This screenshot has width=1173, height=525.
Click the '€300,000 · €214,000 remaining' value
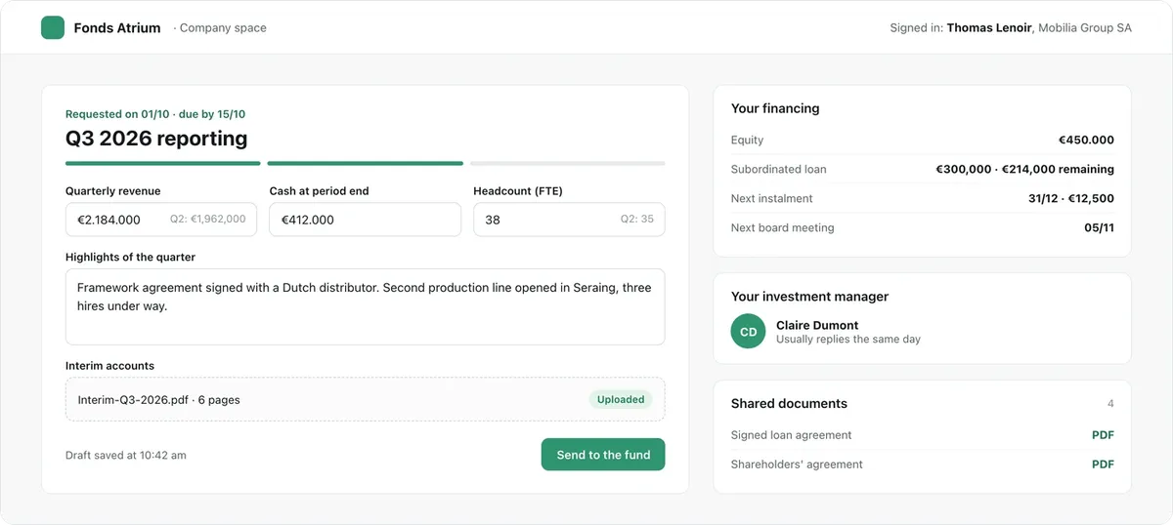(x=1024, y=169)
